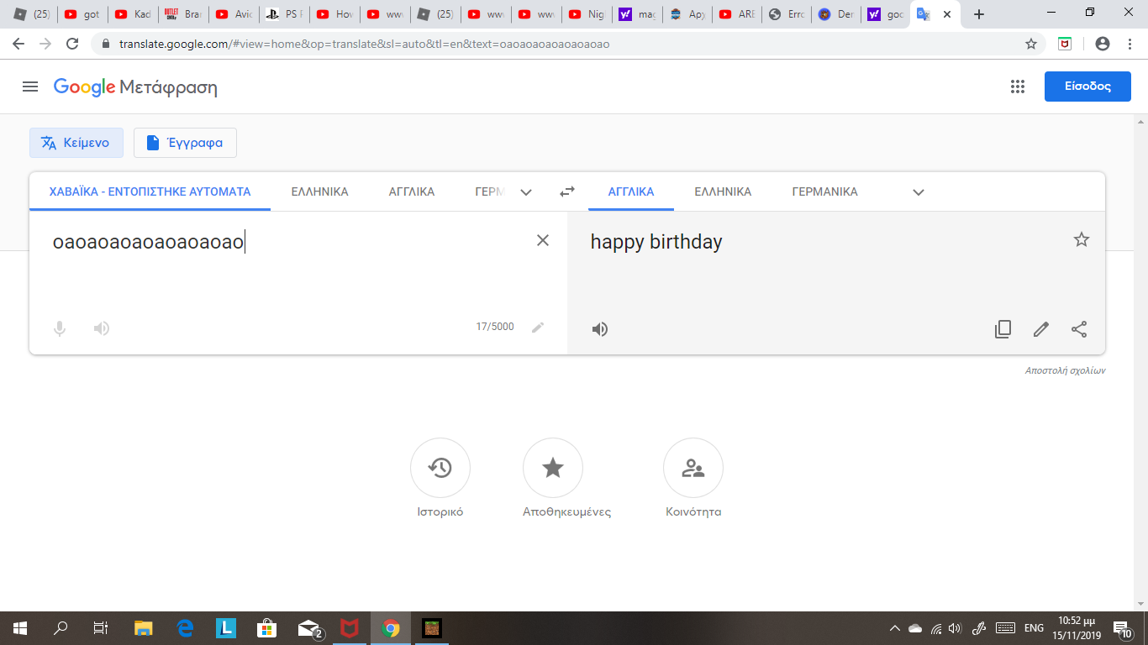This screenshot has height=645, width=1148.
Task: Click the blue Είσοδος sign-in button
Action: tap(1087, 87)
